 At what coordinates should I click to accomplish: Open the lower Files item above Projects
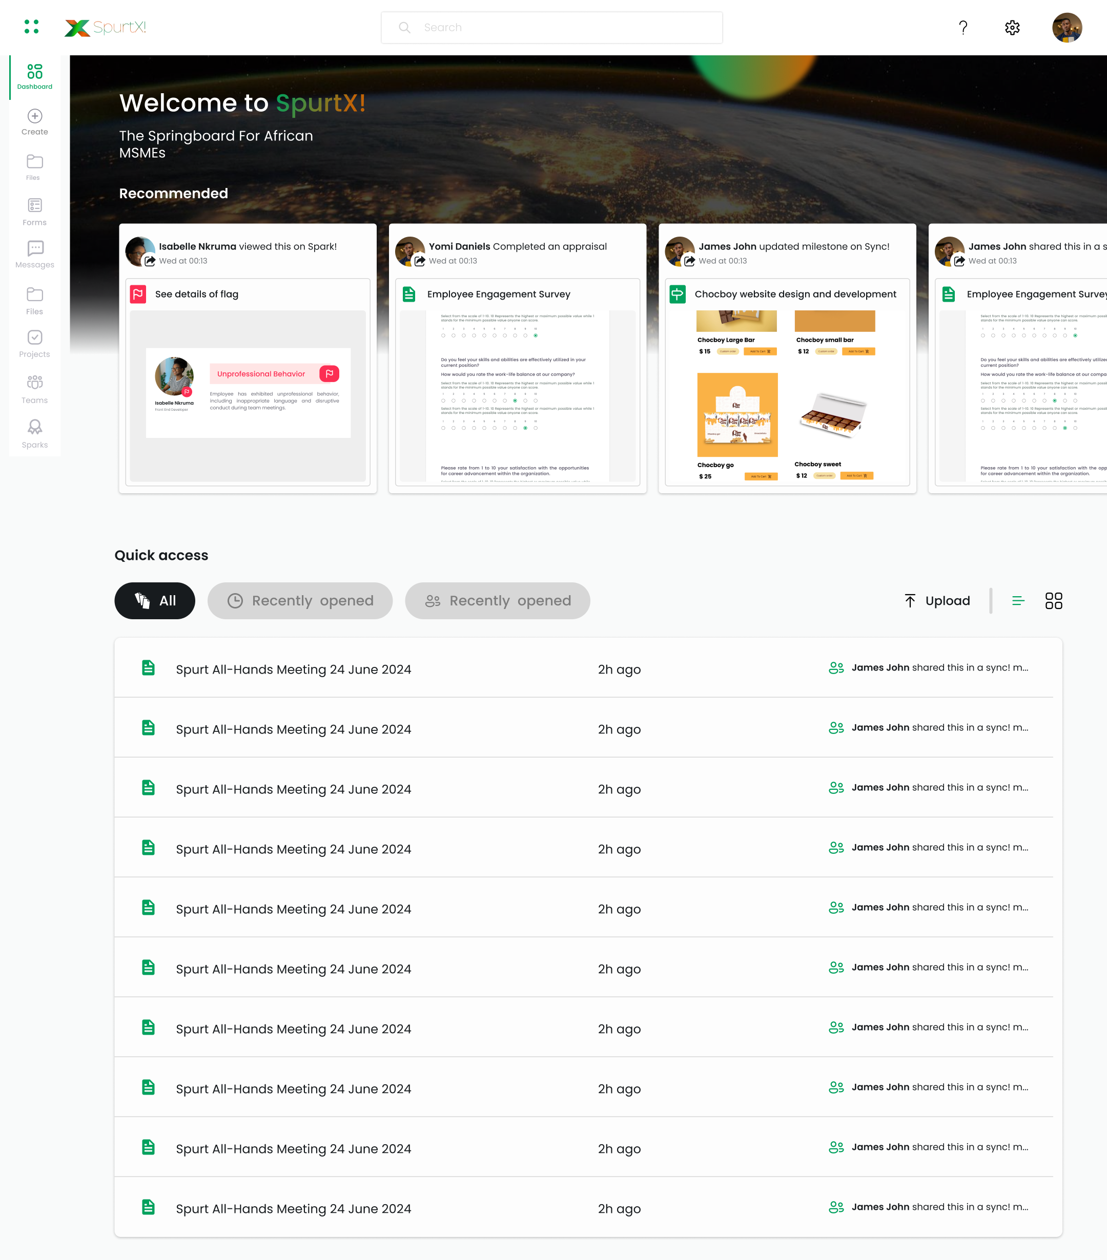(x=34, y=301)
